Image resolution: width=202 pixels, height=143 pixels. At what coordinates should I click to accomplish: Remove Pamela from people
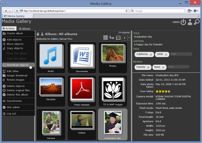click(148, 68)
